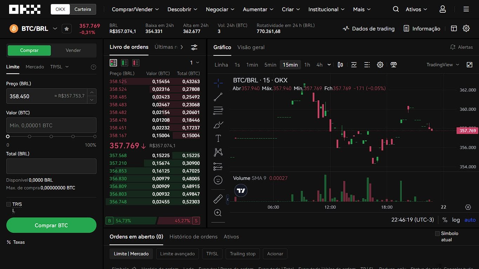Toggle log scale on the chart
Screen dimensions: 479x269
(455, 220)
